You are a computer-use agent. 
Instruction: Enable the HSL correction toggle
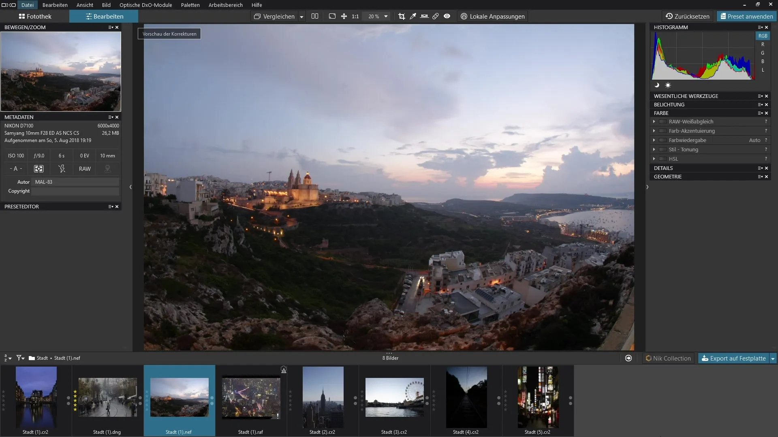tap(663, 159)
